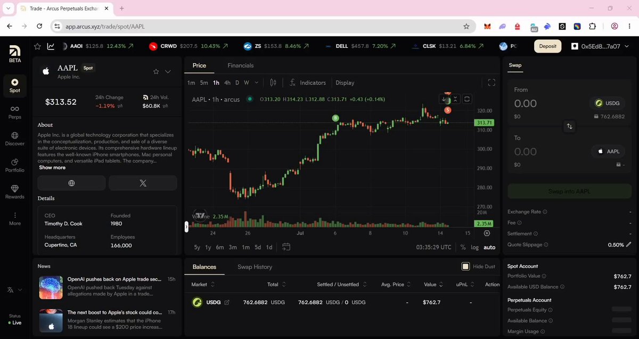Select the Balances tab
Image resolution: width=639 pixels, height=339 pixels.
coord(204,267)
